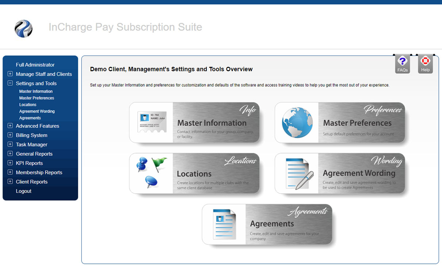442x274 pixels.
Task: Log out using the Logout link
Action: tap(23, 191)
